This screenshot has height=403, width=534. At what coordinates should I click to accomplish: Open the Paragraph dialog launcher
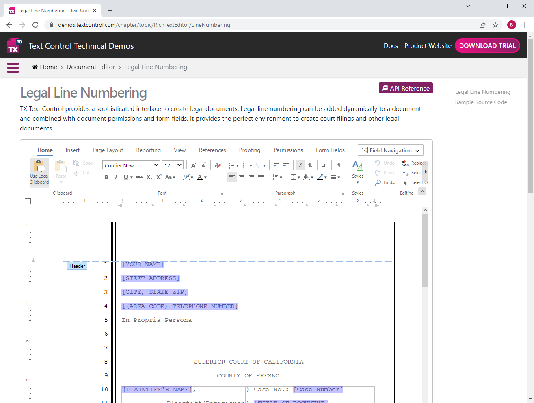tap(342, 193)
